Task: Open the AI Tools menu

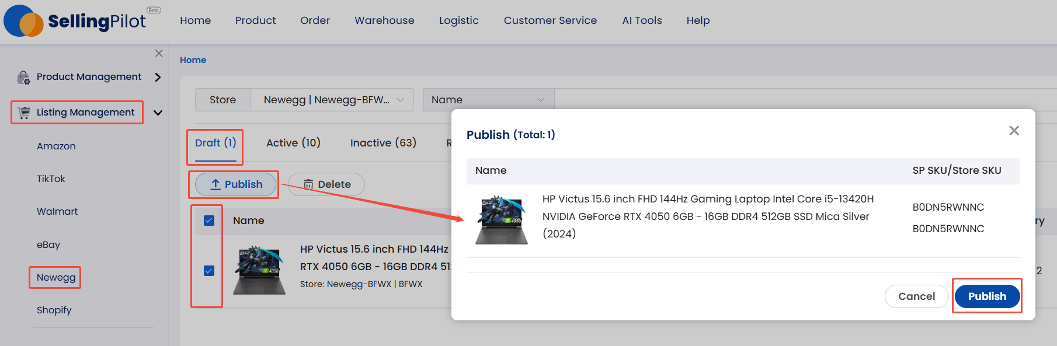Action: click(x=642, y=20)
